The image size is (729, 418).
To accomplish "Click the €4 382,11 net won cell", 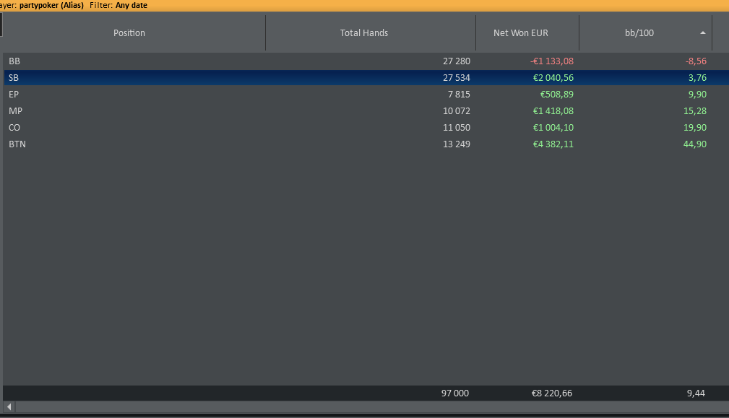I will coord(553,144).
